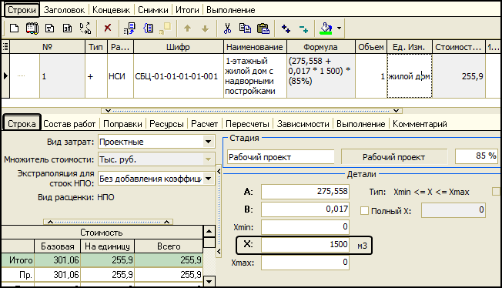Open the Заголовок tab
The image size is (502, 288).
64,10
